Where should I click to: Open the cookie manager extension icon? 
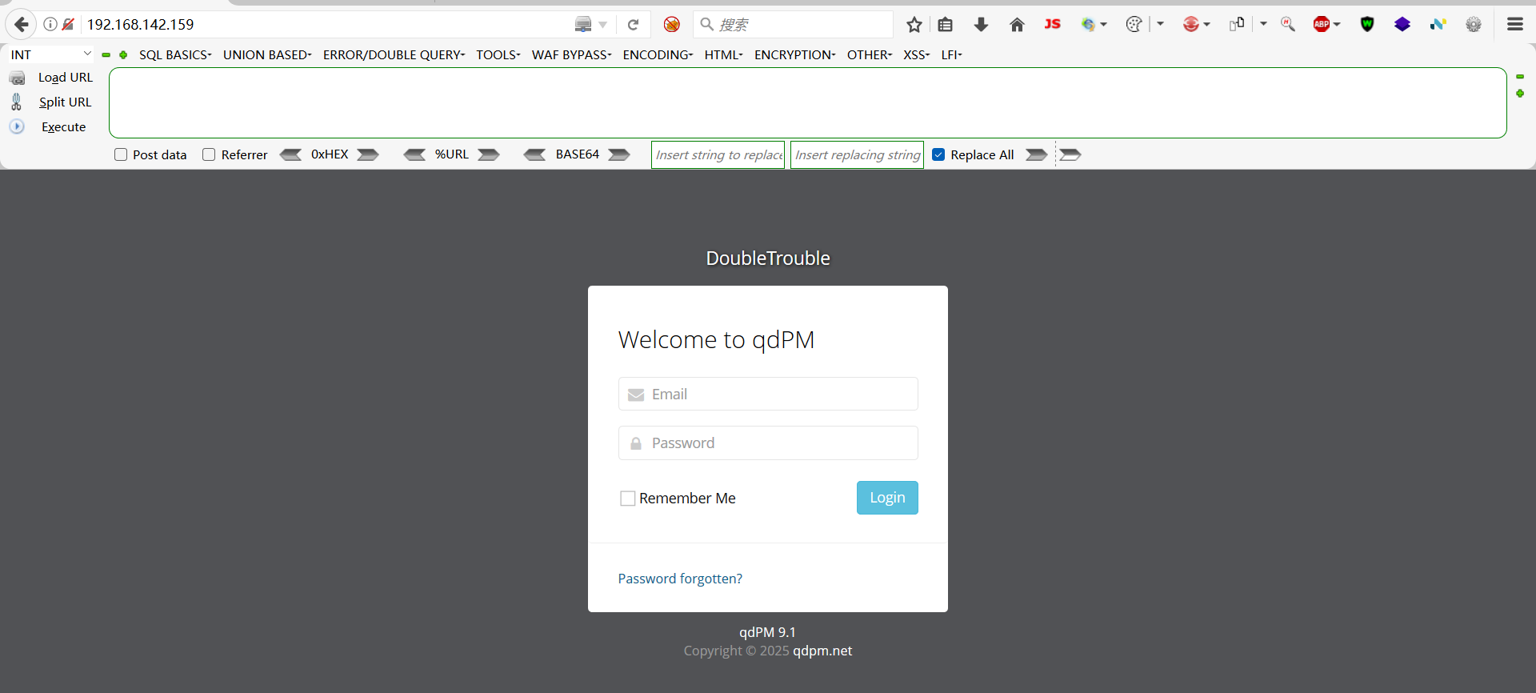tap(1134, 24)
